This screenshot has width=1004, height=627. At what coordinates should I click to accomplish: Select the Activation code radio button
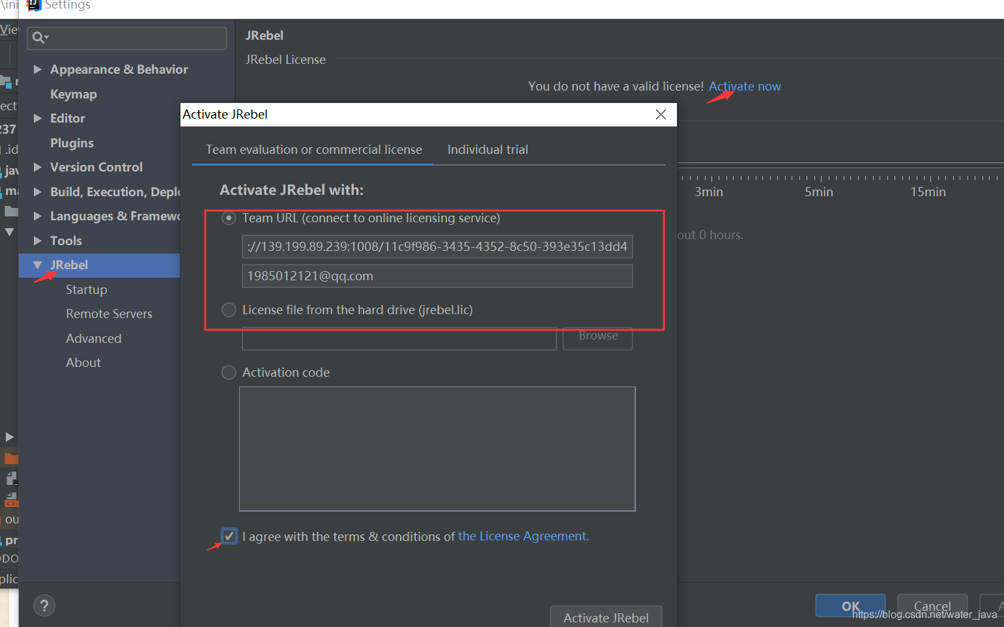229,372
